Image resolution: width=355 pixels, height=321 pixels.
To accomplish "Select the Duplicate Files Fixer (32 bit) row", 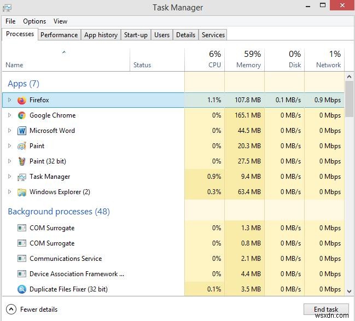I will tap(173, 289).
